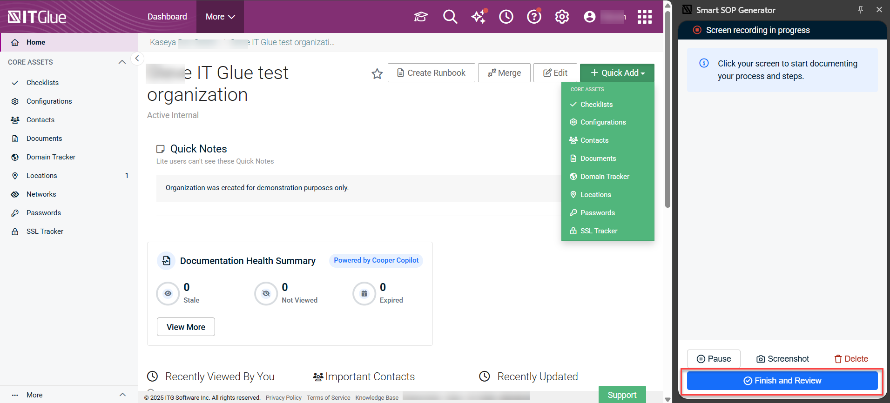Toggle the Quick Add dropdown button

click(617, 73)
